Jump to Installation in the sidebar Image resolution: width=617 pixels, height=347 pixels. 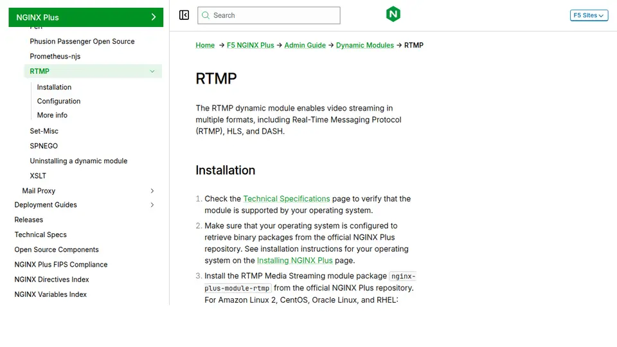click(x=54, y=87)
